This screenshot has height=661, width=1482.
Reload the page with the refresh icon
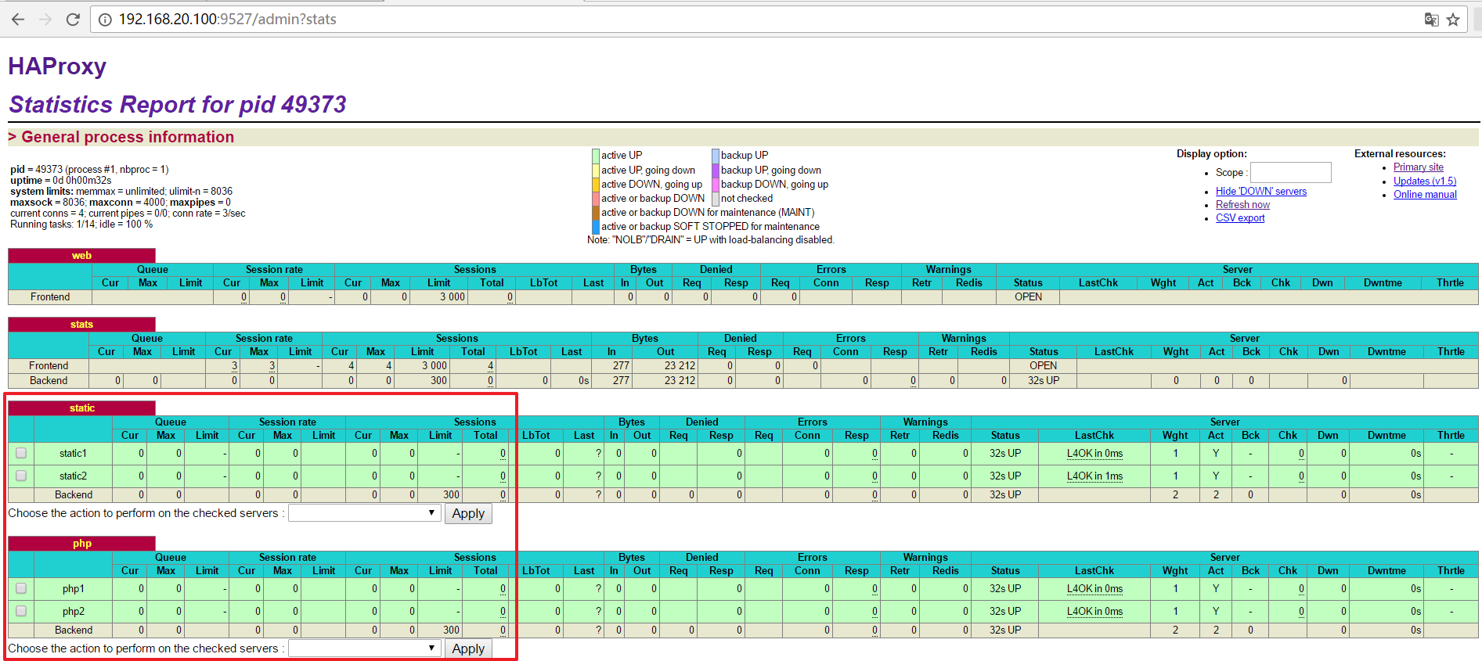pyautogui.click(x=73, y=20)
